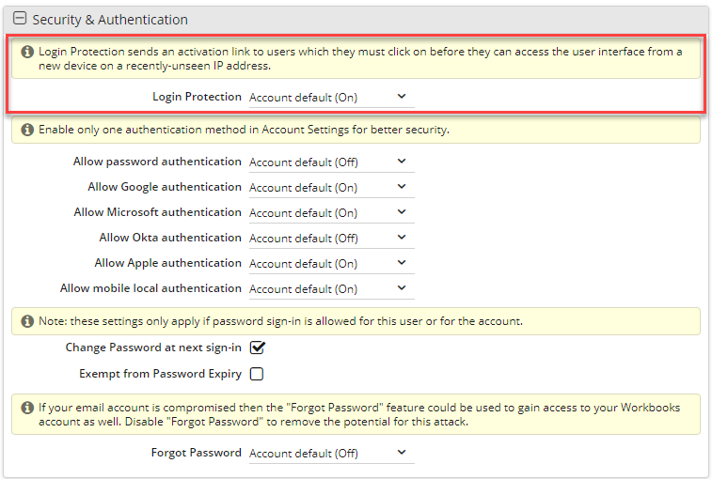The width and height of the screenshot is (712, 479).
Task: Click info icon next to 'Enable only one authentication method'
Action: coord(27,130)
